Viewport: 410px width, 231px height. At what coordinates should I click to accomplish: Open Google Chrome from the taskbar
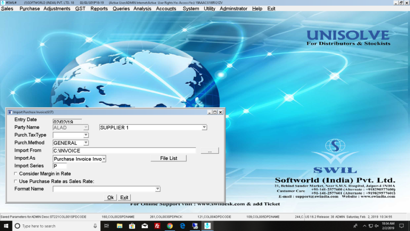[170, 226]
